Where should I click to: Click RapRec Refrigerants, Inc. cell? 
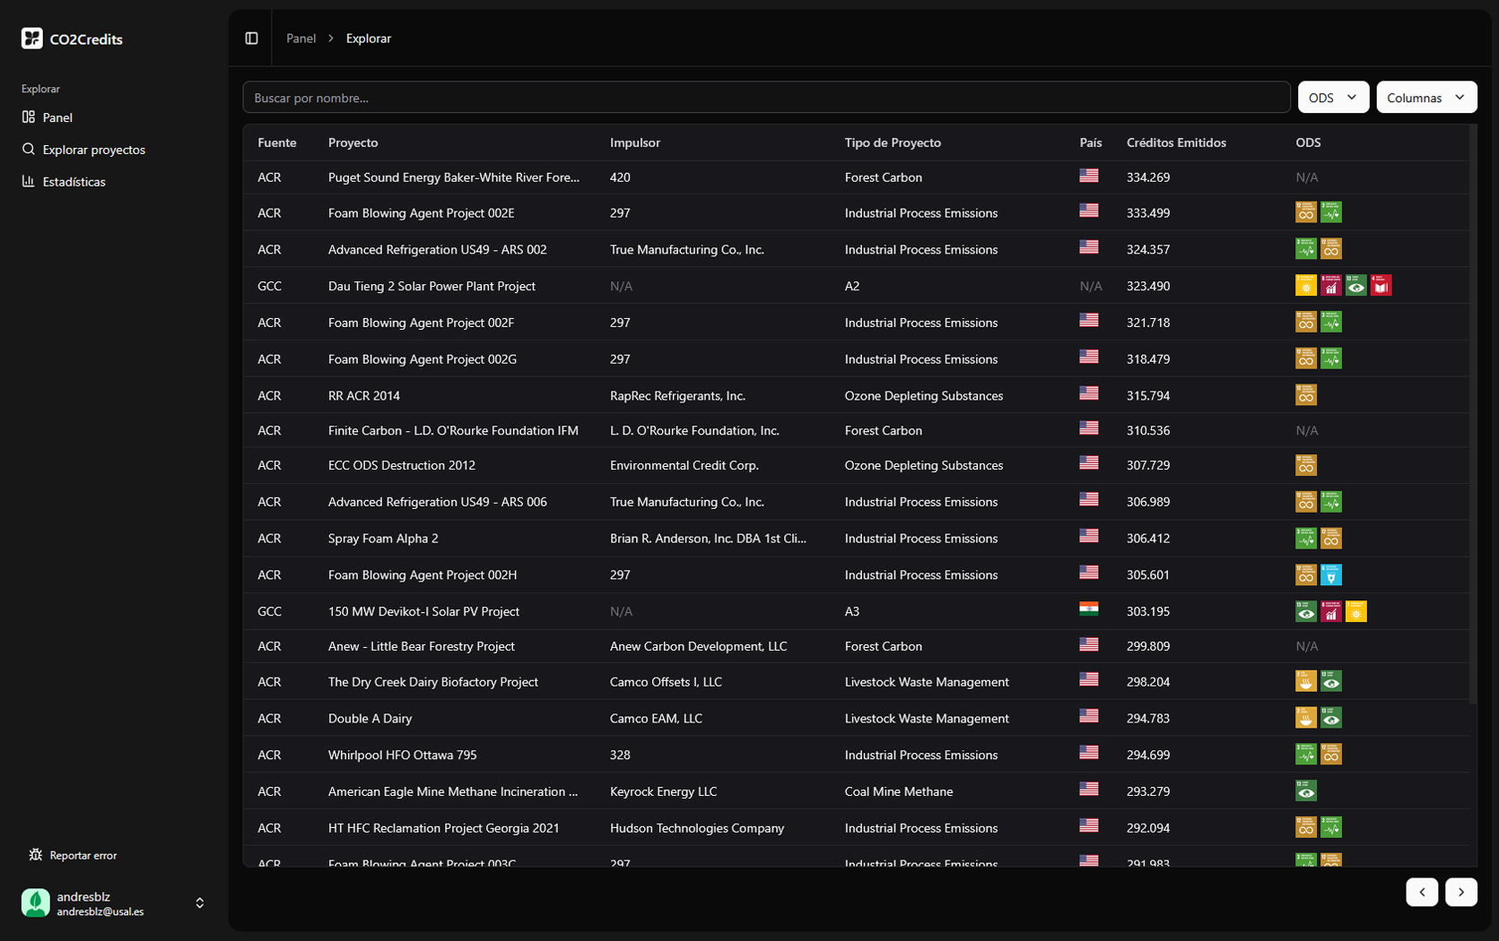click(x=677, y=395)
